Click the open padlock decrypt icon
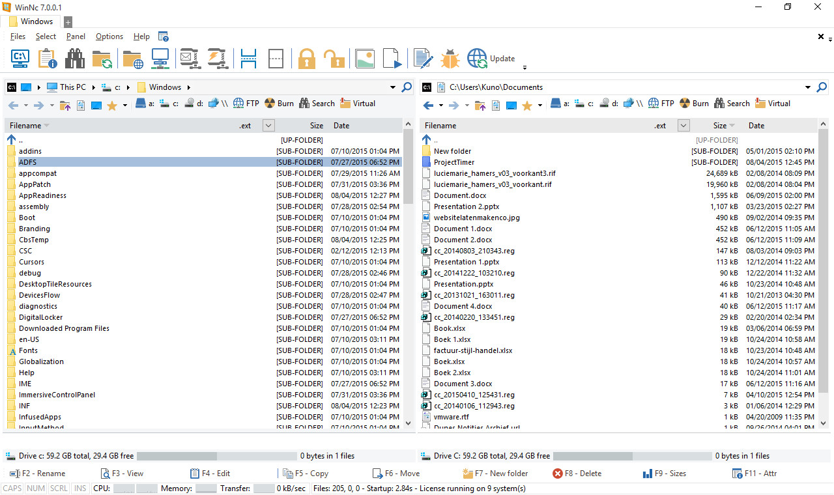 334,59
